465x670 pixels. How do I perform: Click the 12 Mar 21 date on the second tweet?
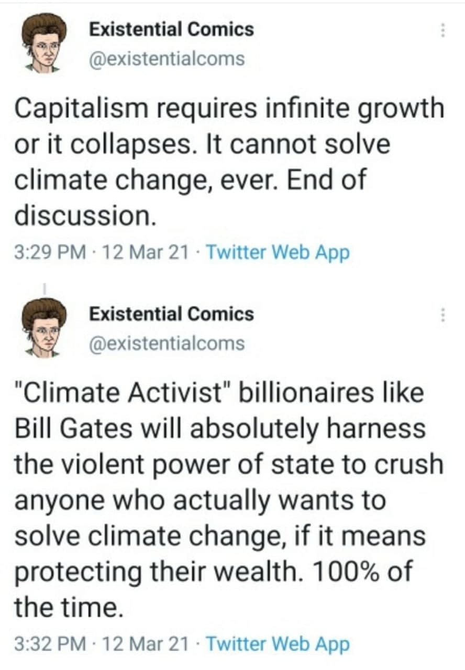pos(146,643)
